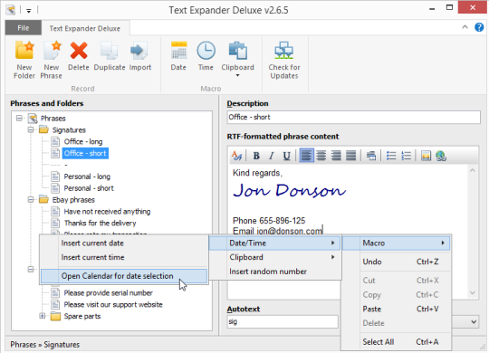Select the Office - long phrase

point(83,141)
